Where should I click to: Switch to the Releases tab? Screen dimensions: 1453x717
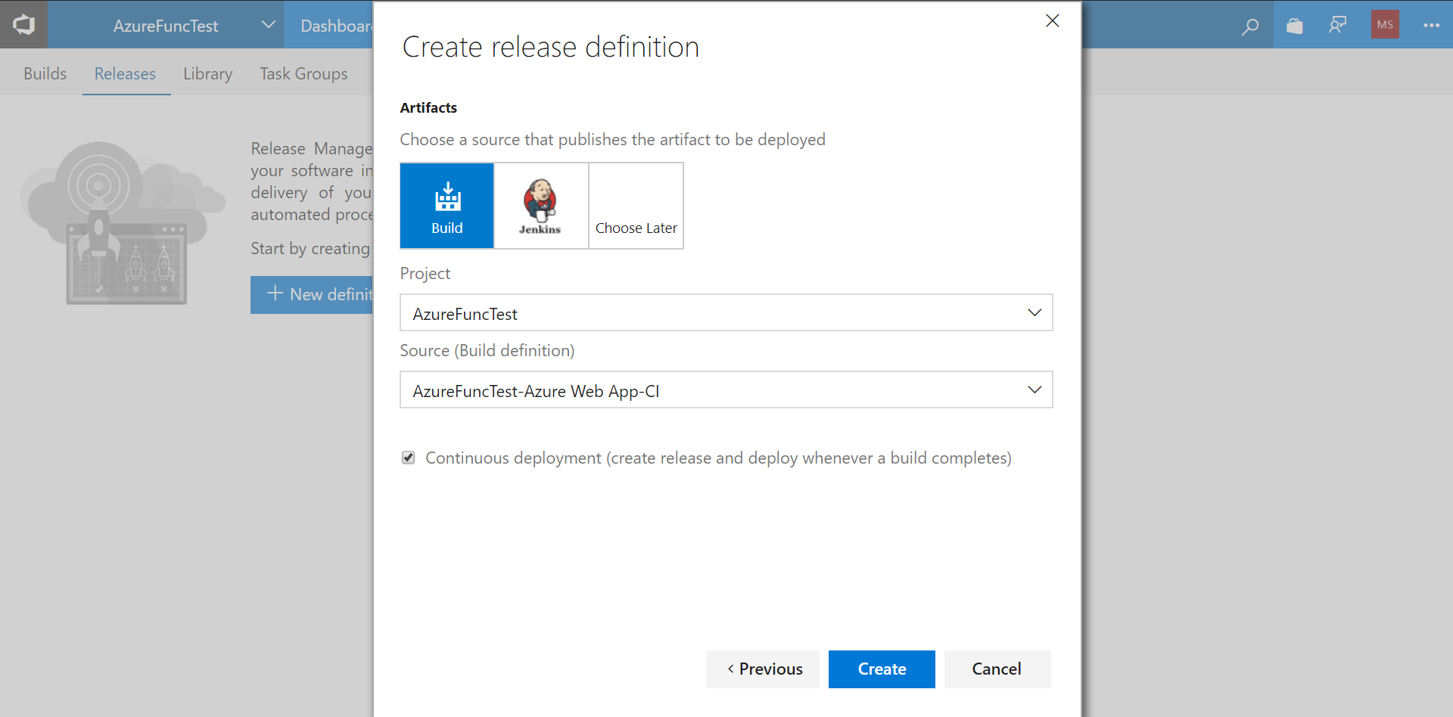pyautogui.click(x=125, y=73)
